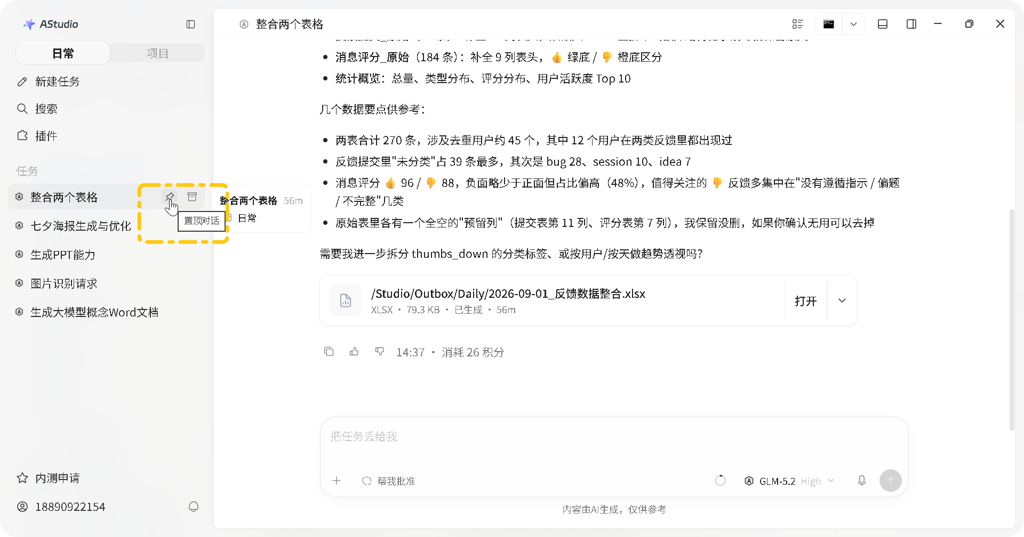The height and width of the screenshot is (537, 1024).
Task: Expand the arrow next to 打开
Action: pyautogui.click(x=842, y=300)
